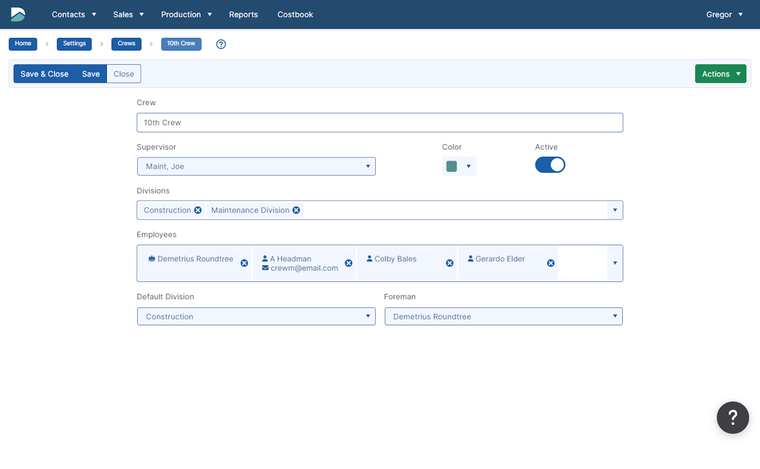This screenshot has width=760, height=469.
Task: Expand the green Actions menu
Action: [x=720, y=74]
